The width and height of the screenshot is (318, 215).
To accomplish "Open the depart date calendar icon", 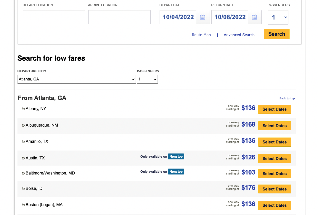I will click(203, 17).
